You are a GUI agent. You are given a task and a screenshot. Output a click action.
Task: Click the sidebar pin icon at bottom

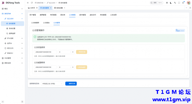point(22,102)
